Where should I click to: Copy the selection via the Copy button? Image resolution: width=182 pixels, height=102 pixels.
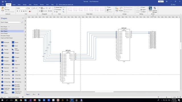click(x=7, y=10)
